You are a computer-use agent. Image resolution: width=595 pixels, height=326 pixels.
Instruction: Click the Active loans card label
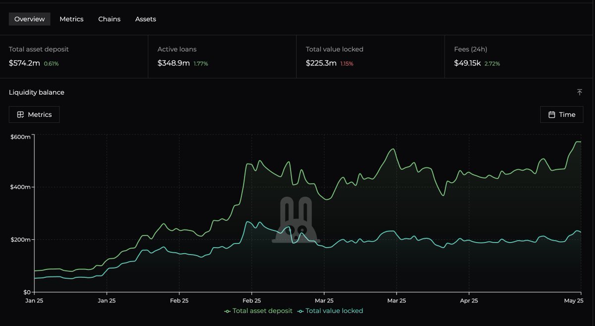177,49
